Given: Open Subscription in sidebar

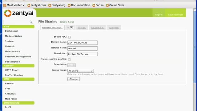Looking at the screenshot, I should (12, 62).
